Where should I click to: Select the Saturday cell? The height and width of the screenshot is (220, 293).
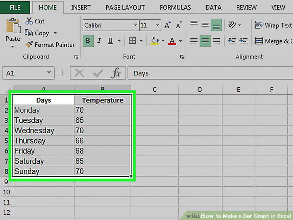pos(43,161)
